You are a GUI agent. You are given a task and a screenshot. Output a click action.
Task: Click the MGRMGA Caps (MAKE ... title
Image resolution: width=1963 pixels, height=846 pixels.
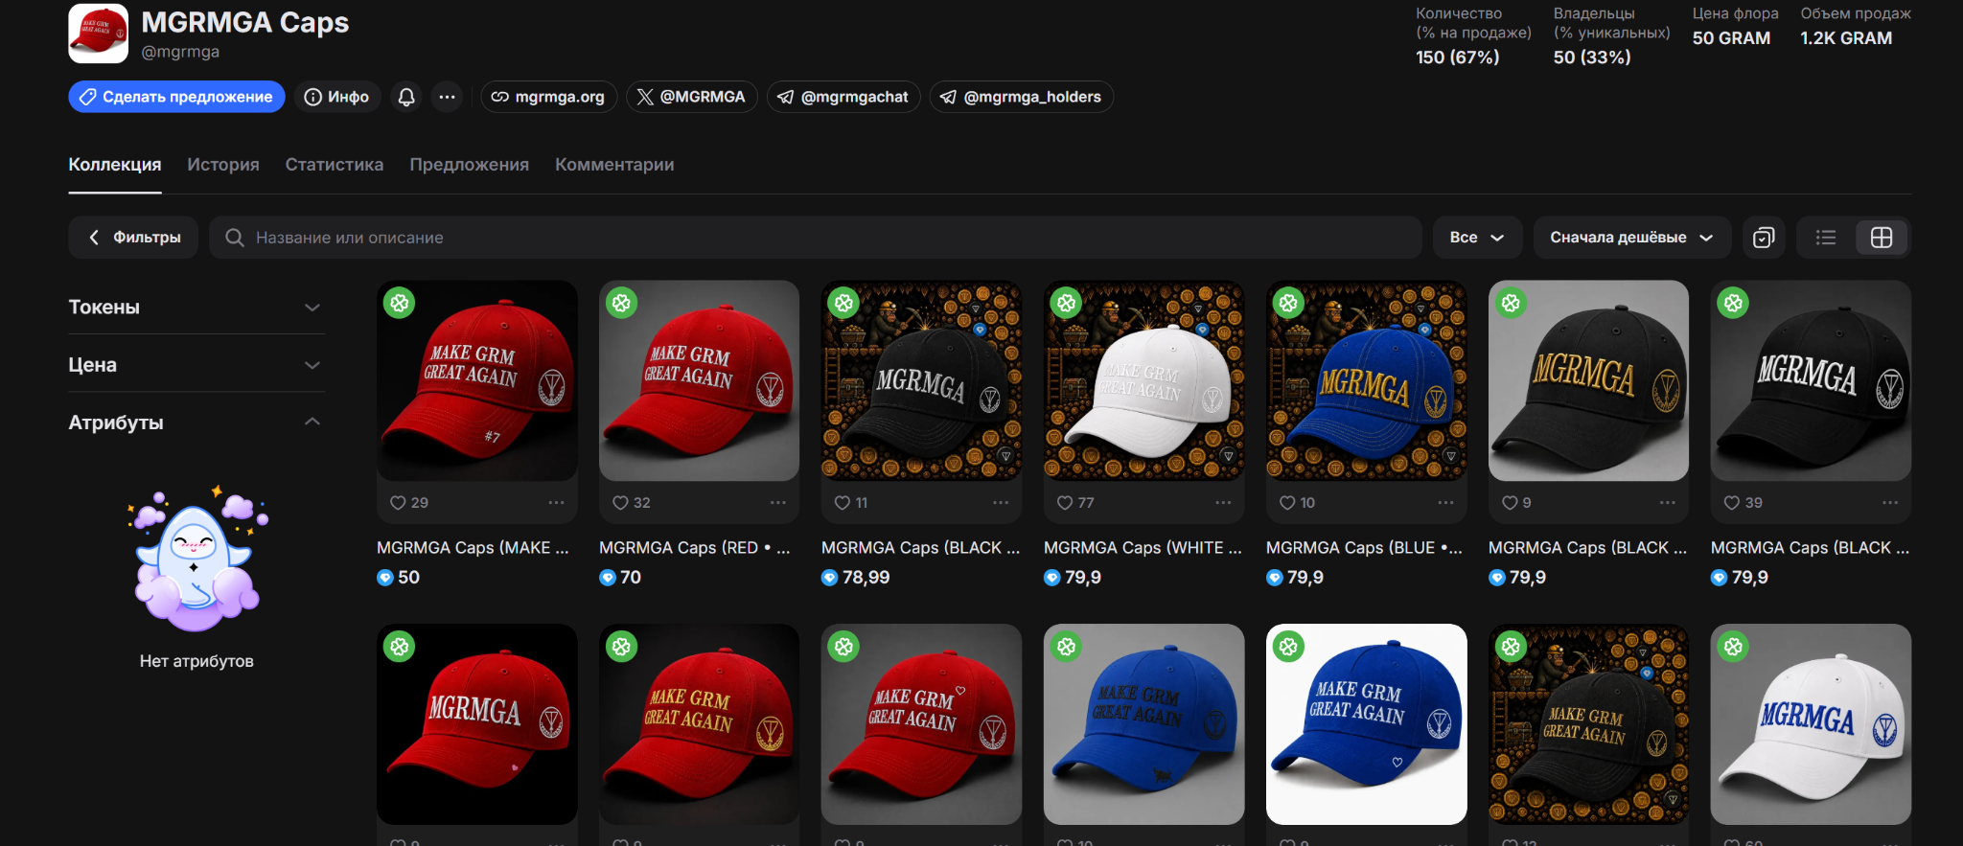(x=473, y=548)
